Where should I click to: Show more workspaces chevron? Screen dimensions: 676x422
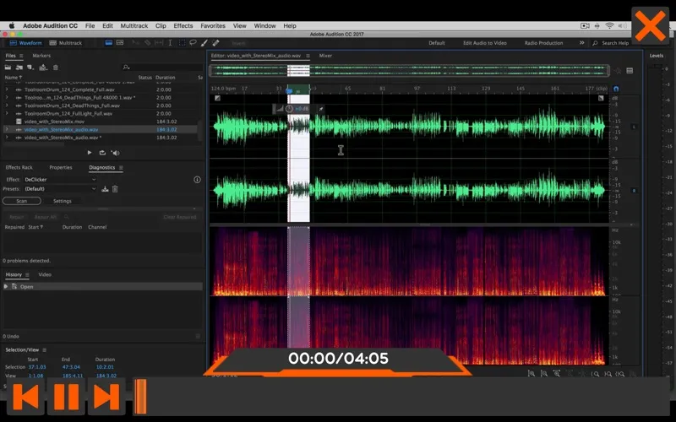pyautogui.click(x=581, y=43)
